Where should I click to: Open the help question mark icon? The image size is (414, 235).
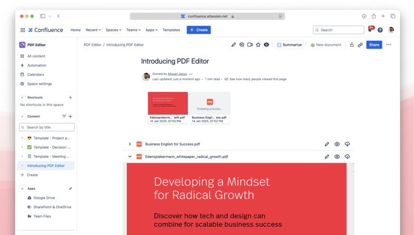coord(380,30)
